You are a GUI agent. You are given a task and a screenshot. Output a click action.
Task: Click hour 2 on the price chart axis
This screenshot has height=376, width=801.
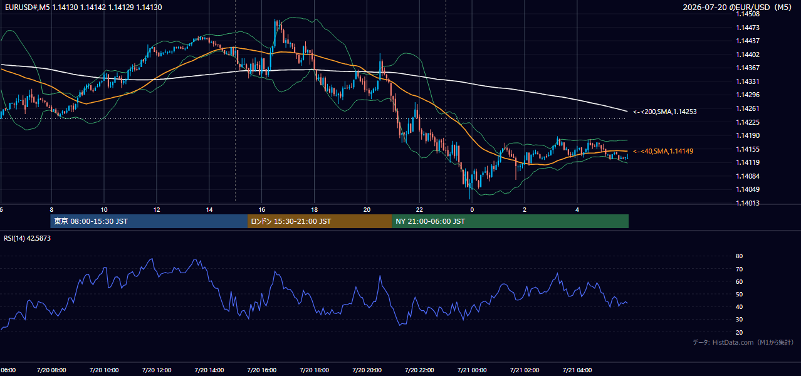[x=525, y=210]
